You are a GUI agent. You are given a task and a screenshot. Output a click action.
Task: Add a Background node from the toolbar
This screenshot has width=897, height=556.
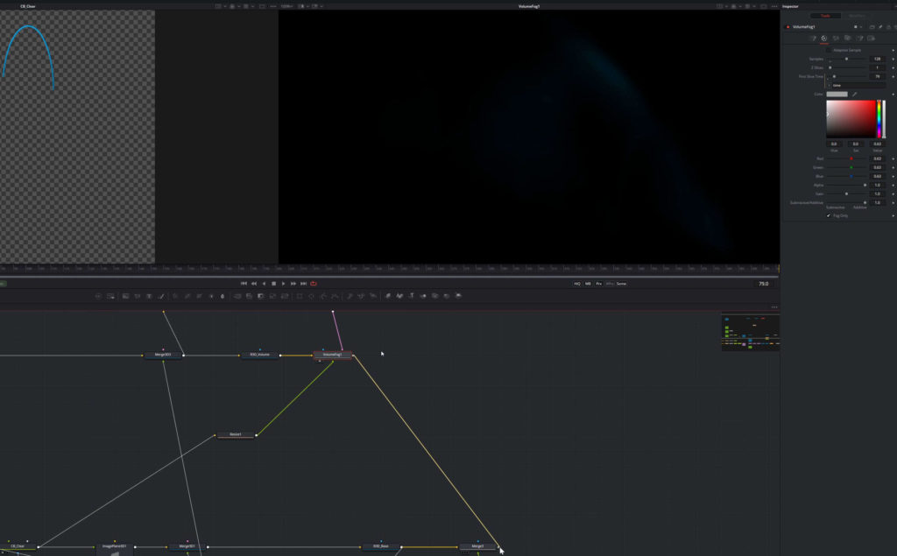[x=125, y=296]
